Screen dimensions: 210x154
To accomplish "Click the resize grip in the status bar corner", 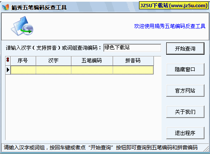I will click(x=206, y=149).
